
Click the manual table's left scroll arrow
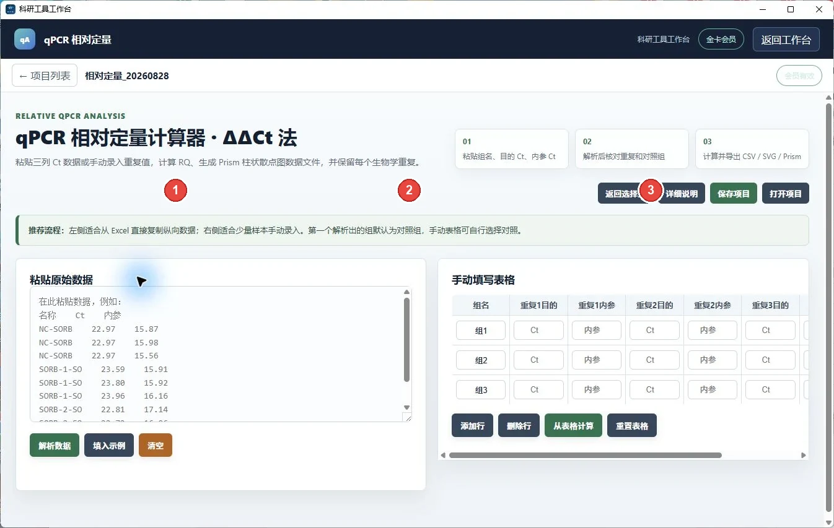443,456
